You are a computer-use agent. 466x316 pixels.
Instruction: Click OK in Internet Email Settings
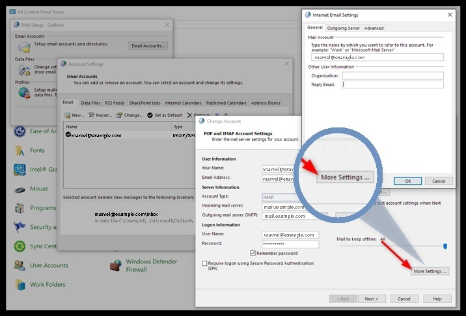[407, 181]
